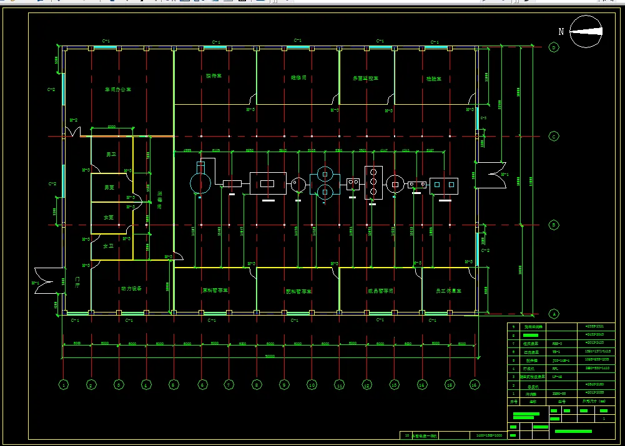Select the equipment box with two cyan squares

[444, 185]
